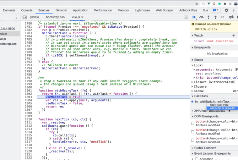Click the 'res: undefined' scope variable

(x=209, y=74)
